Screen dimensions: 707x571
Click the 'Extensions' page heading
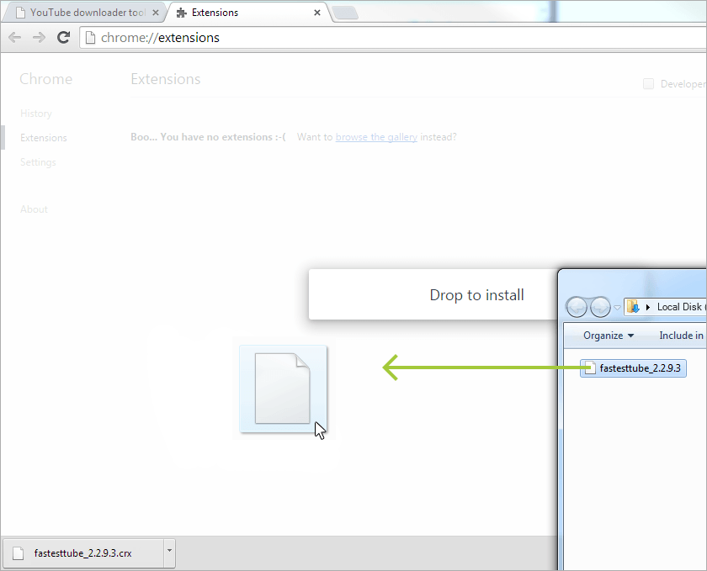click(x=166, y=79)
